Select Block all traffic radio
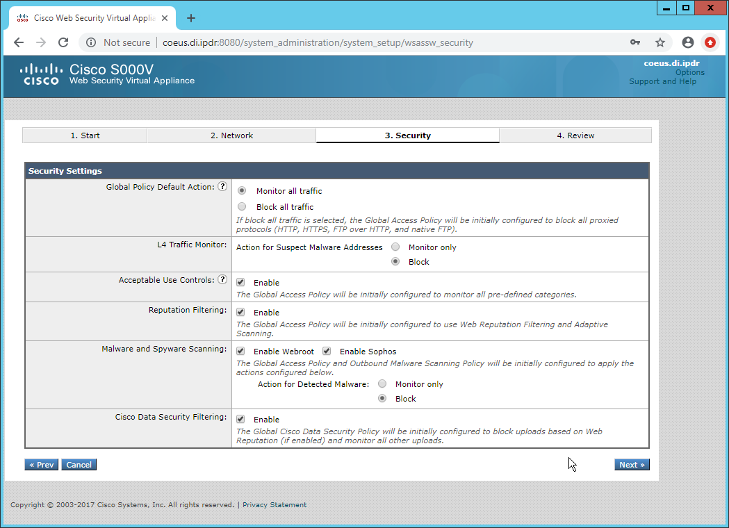 pos(242,206)
